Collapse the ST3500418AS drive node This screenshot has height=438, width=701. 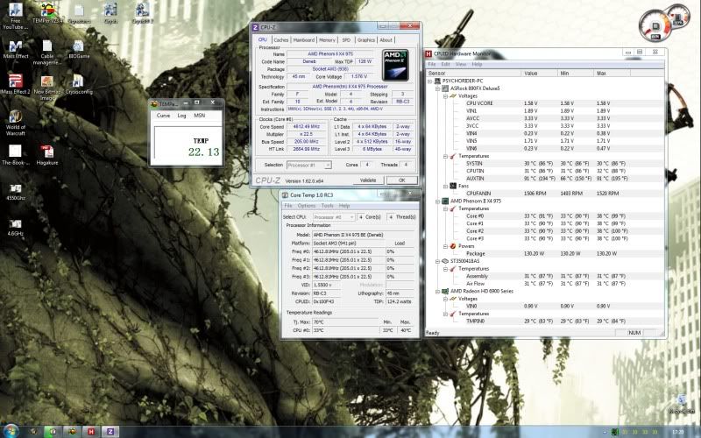pos(437,261)
